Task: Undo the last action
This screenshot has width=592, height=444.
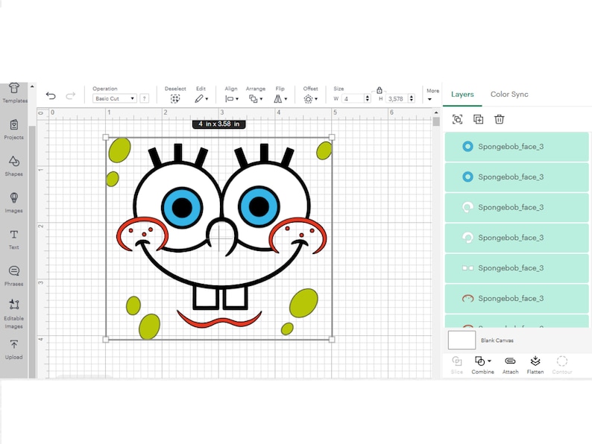Action: tap(51, 96)
